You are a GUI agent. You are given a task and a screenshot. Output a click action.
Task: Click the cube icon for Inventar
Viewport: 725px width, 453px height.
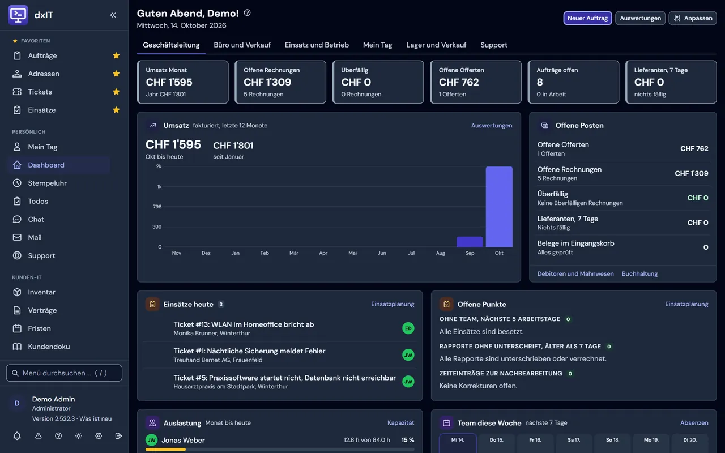(x=17, y=292)
